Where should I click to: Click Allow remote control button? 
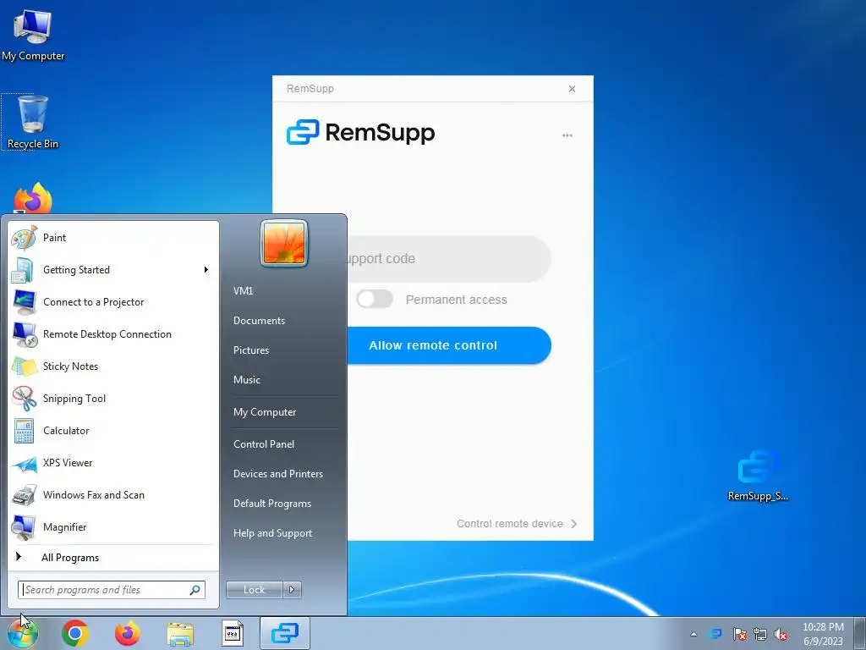[449, 345]
